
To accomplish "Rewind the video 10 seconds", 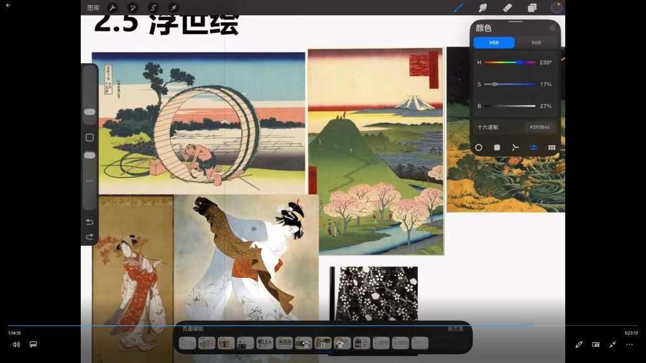I will tap(306, 344).
